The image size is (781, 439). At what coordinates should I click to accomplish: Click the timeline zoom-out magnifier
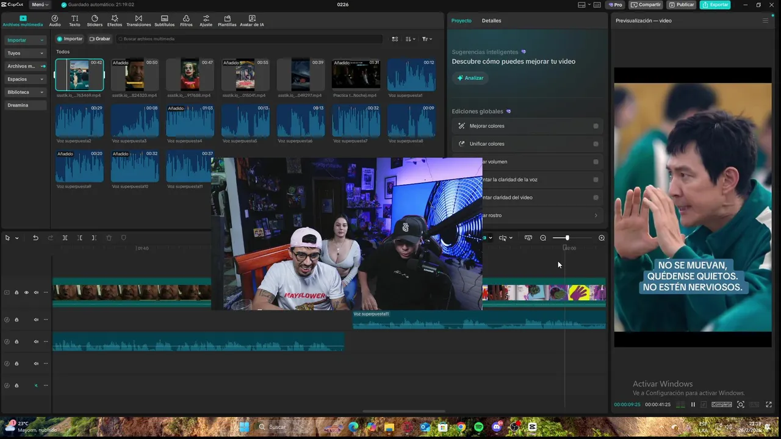[x=543, y=238]
